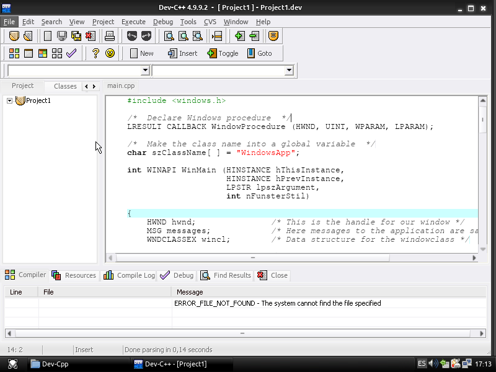
Task: Click the volume speaker tray icon
Action: [433, 363]
